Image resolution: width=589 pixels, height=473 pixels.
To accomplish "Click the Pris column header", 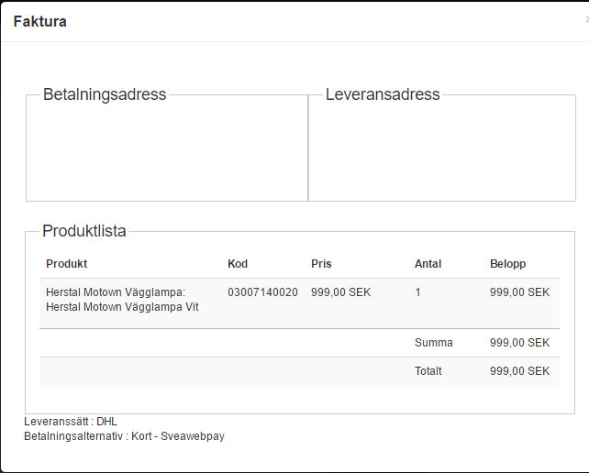I will point(321,264).
